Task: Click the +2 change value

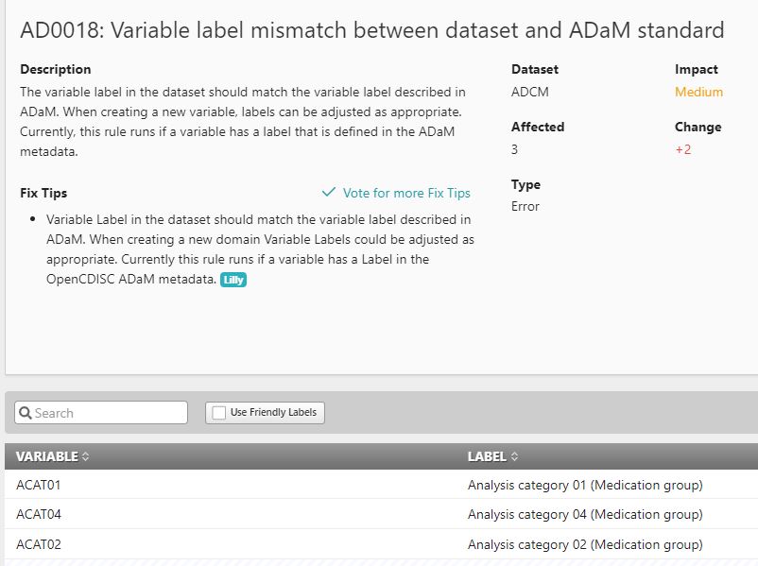Action: coord(683,149)
